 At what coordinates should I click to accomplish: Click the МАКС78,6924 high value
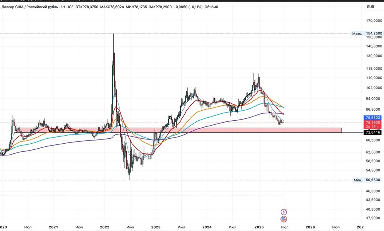coord(112,7)
